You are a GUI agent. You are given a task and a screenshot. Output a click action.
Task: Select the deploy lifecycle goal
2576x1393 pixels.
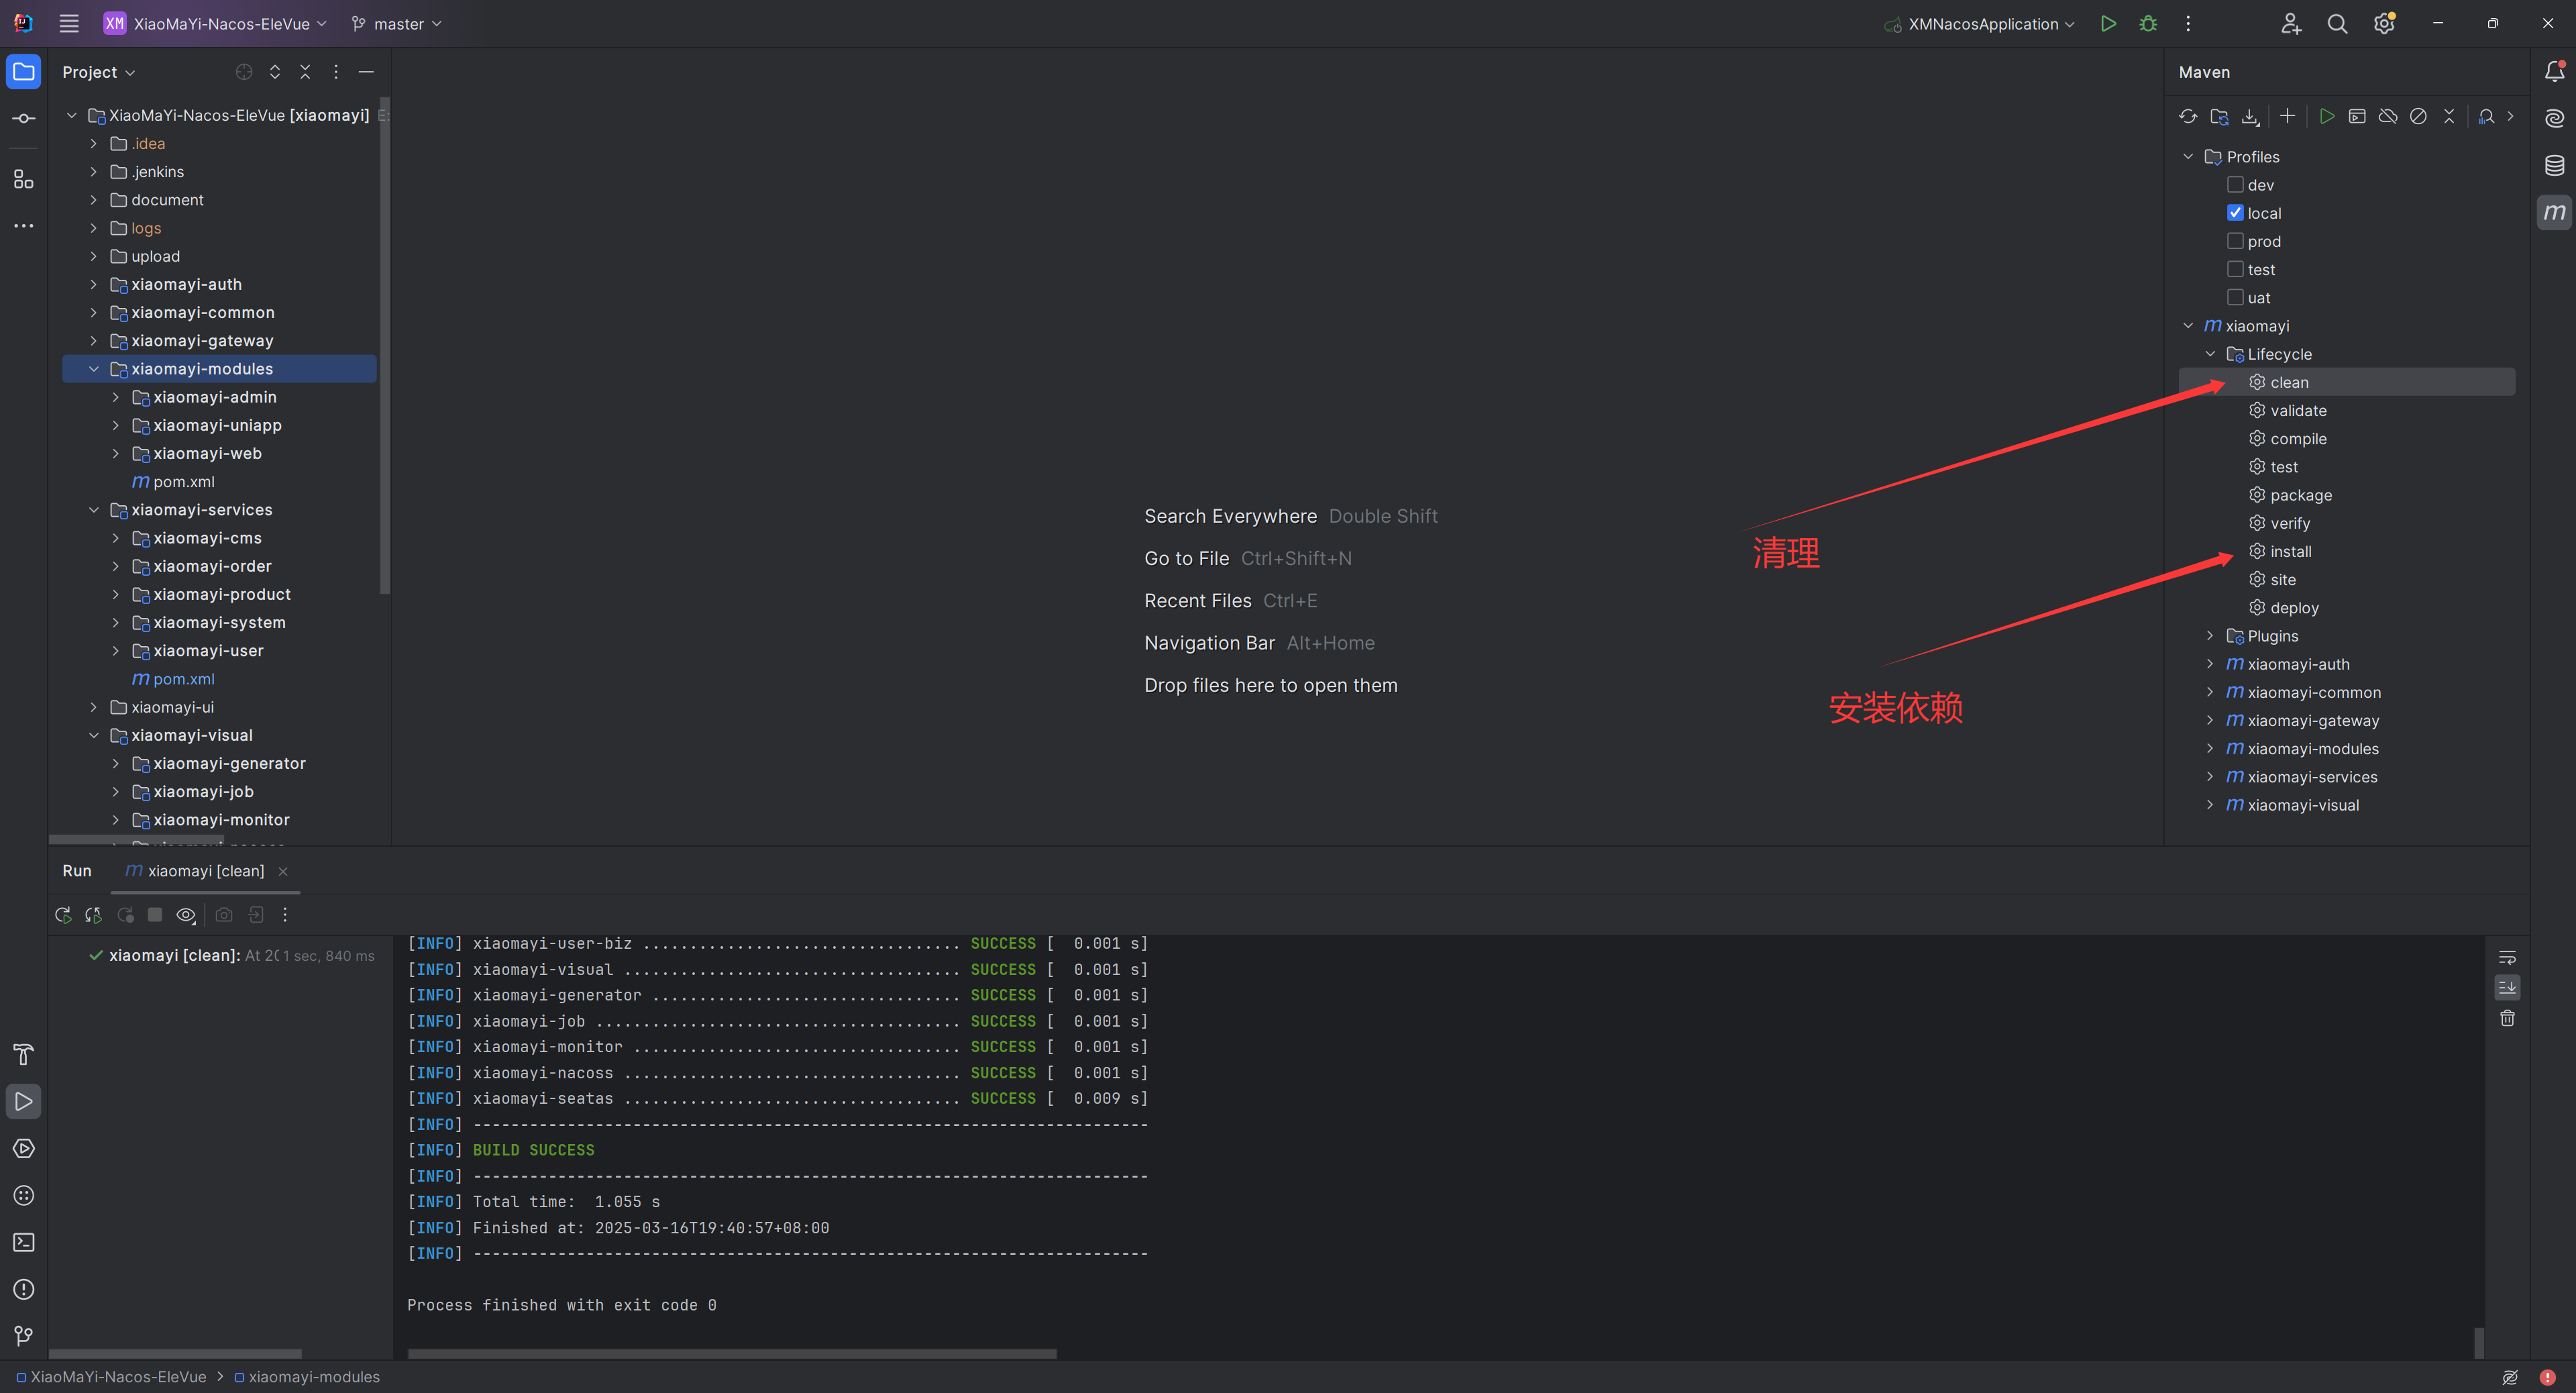pos(2294,608)
